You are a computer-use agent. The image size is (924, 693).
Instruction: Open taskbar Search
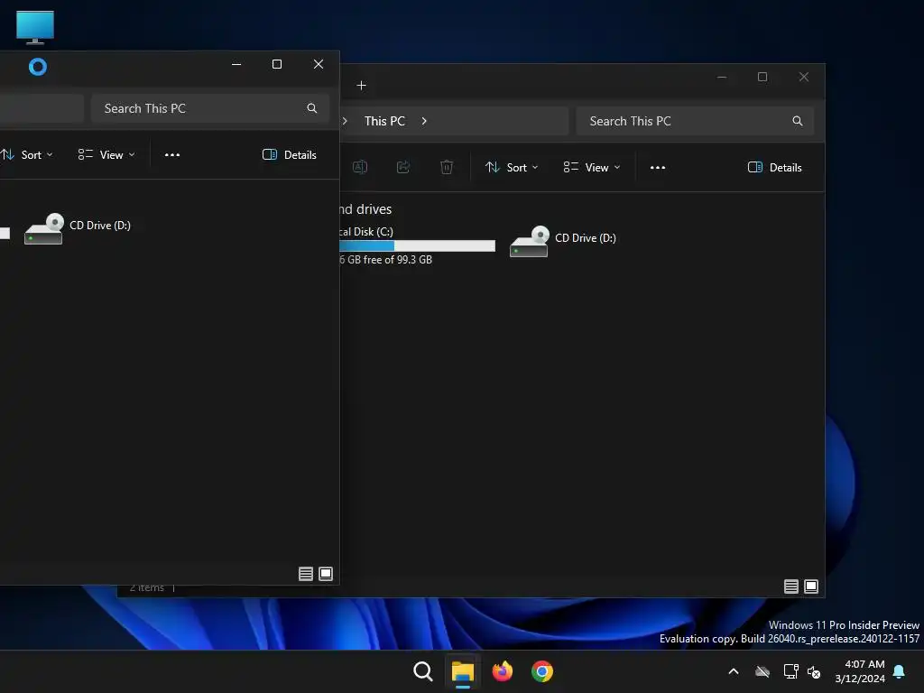point(422,671)
